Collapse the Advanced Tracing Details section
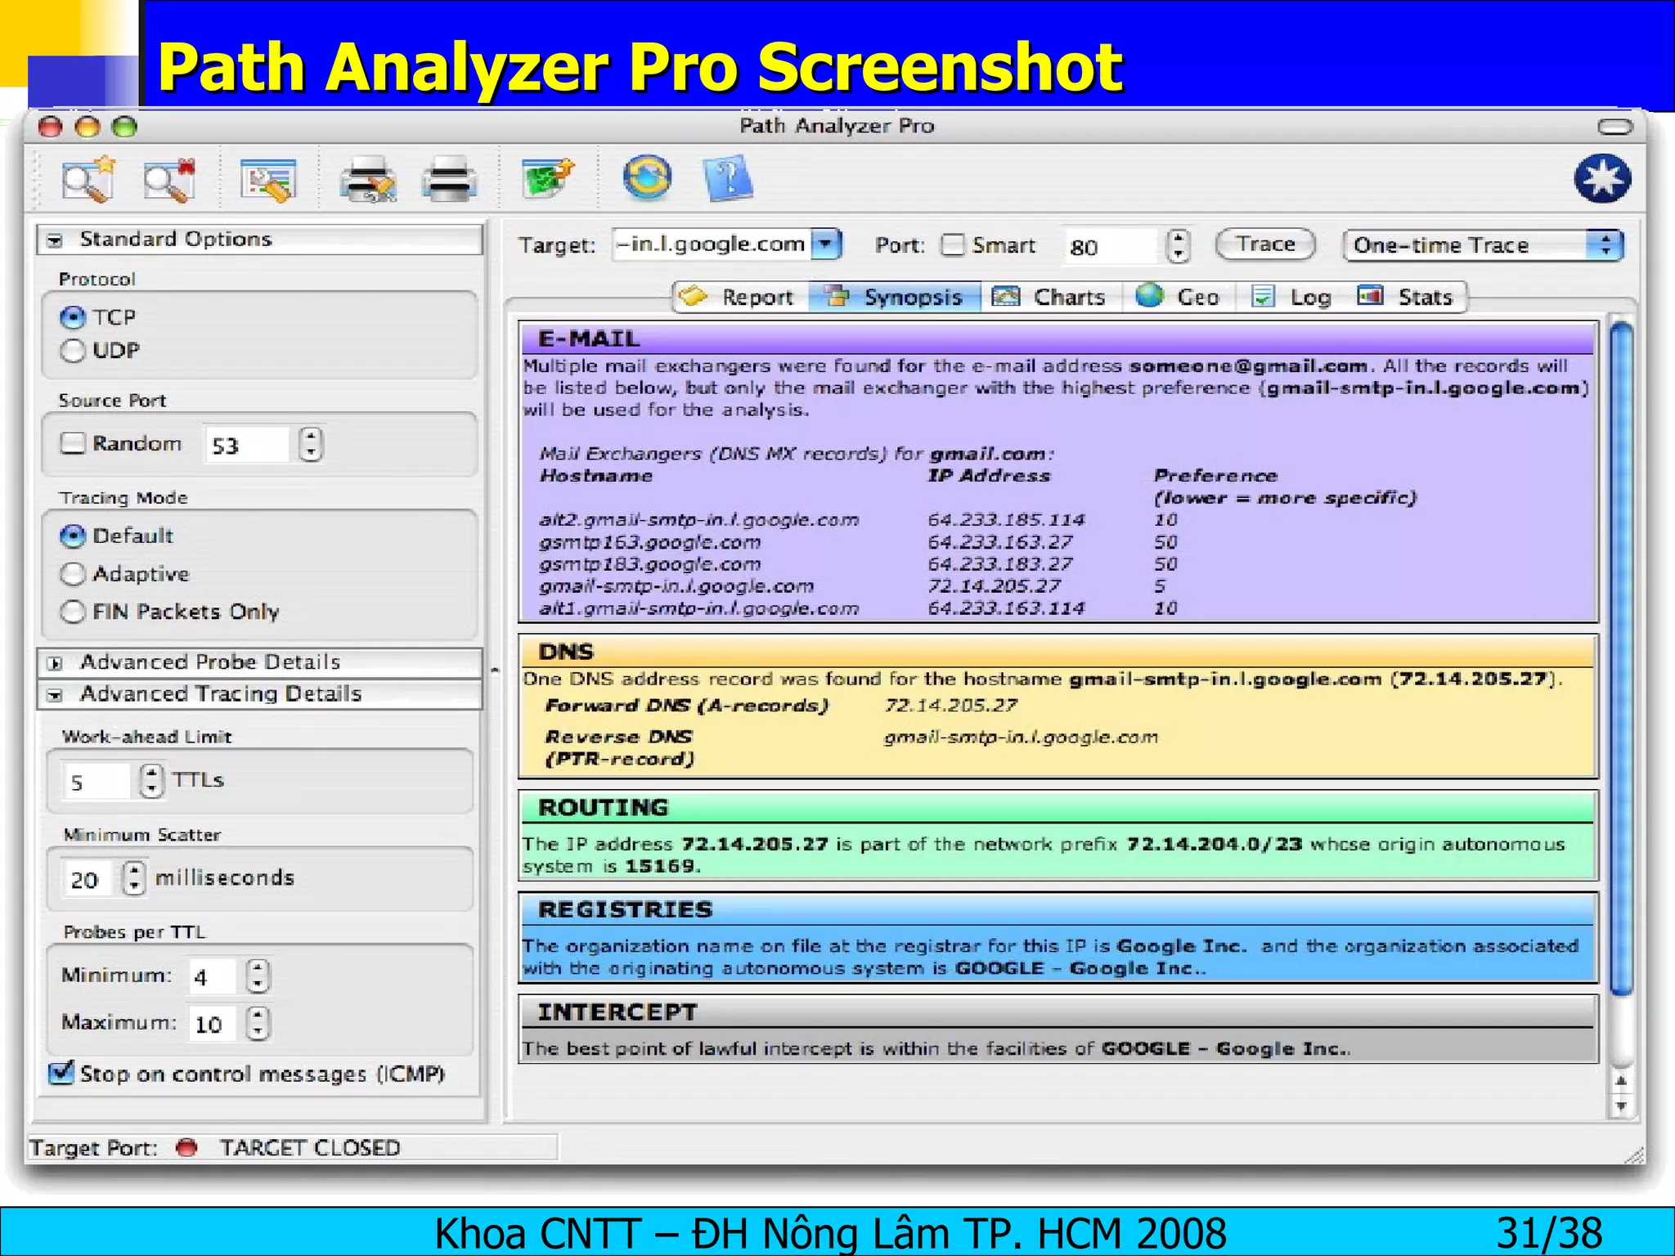This screenshot has height=1256, width=1675. [55, 695]
